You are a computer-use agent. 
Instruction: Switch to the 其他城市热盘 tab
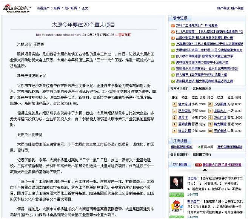pos(202,89)
